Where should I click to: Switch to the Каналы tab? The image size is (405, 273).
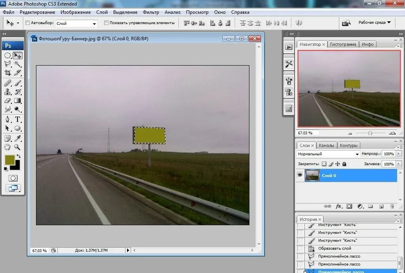coord(327,145)
